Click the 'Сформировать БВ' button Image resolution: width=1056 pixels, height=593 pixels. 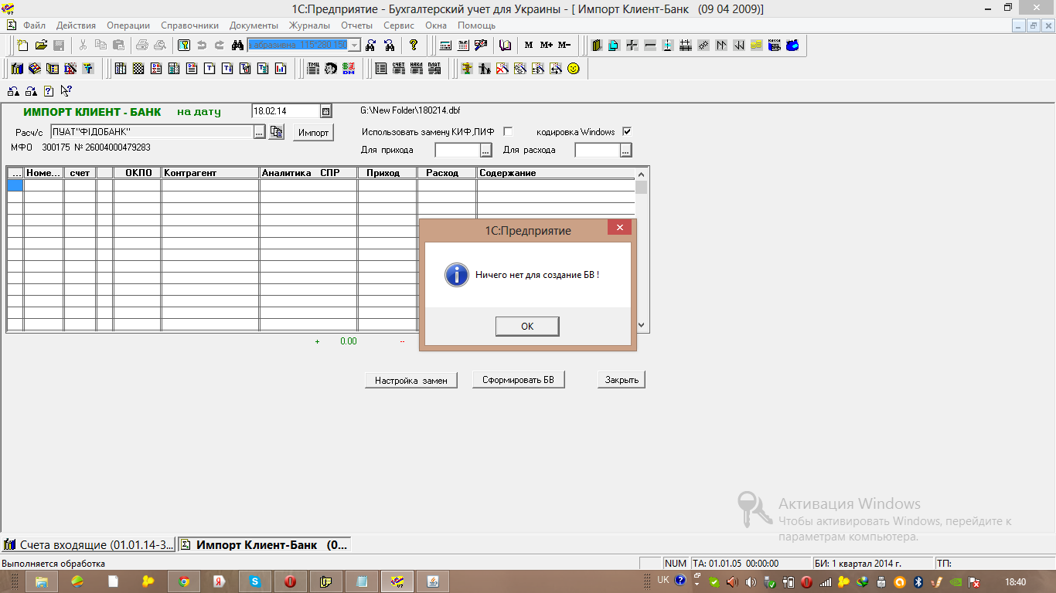(519, 379)
